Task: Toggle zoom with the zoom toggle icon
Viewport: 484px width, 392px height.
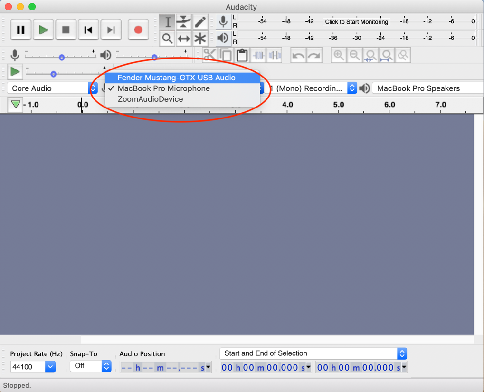Action: [403, 55]
